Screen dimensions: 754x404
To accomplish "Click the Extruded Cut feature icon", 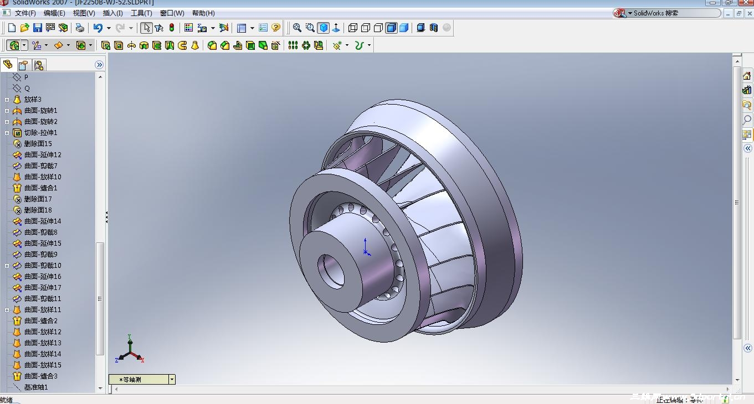I will pyautogui.click(x=118, y=45).
